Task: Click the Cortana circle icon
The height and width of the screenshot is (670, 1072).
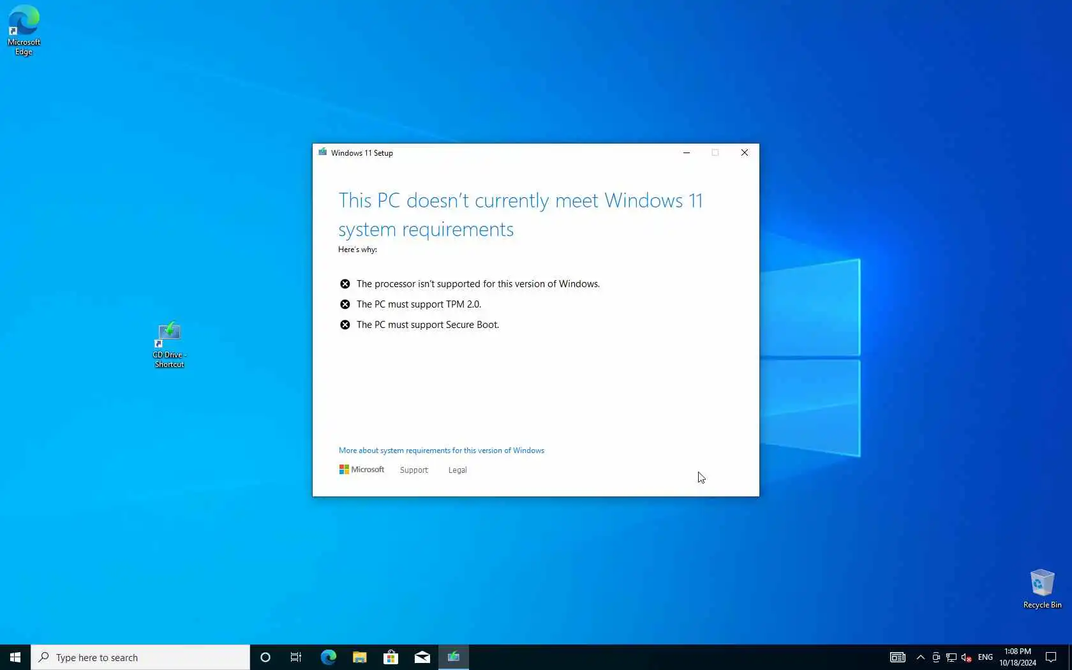Action: (265, 657)
